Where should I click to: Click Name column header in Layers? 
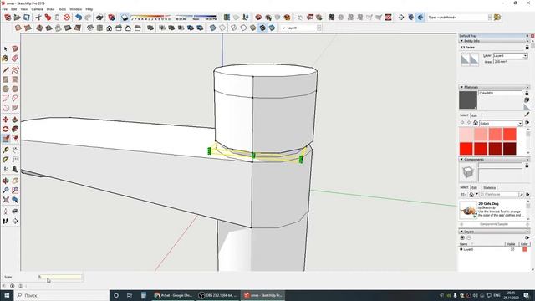tap(463, 244)
